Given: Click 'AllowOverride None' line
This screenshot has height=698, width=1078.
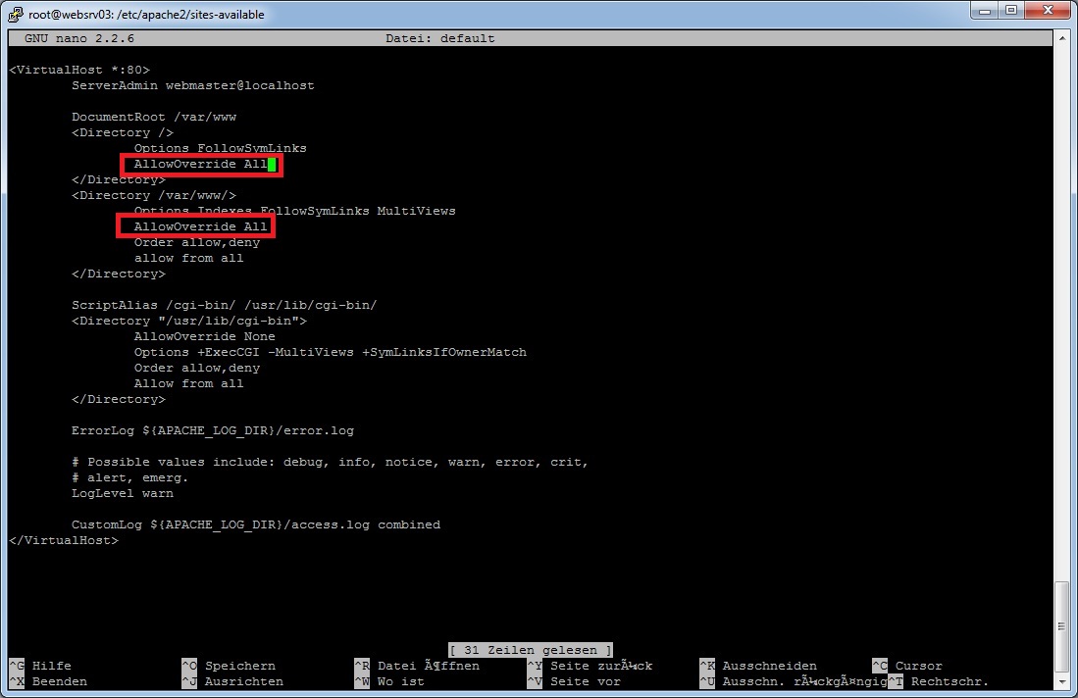Looking at the screenshot, I should click(204, 336).
